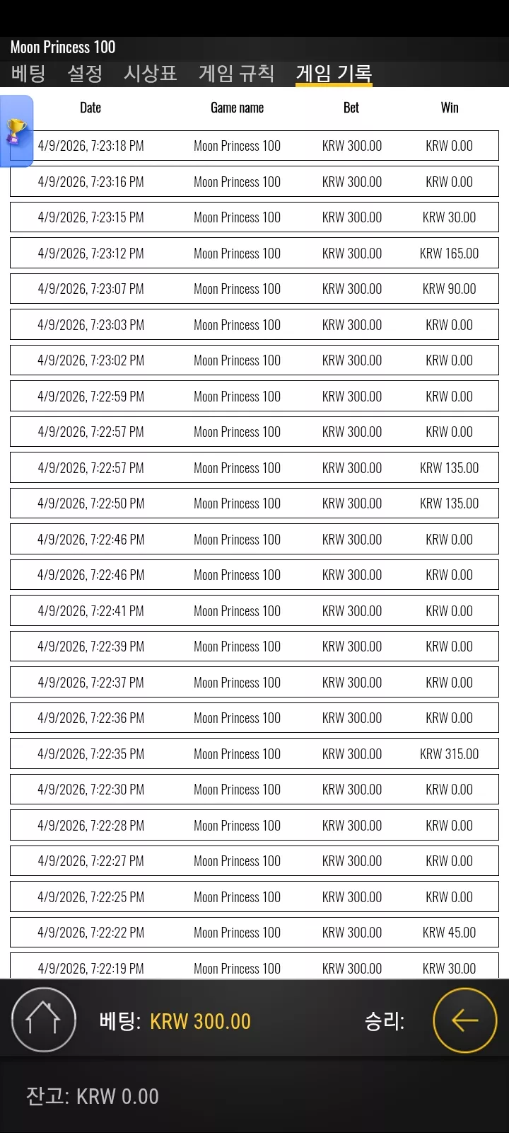Click the Game name column header
This screenshot has height=1133, width=509.
pyautogui.click(x=238, y=108)
